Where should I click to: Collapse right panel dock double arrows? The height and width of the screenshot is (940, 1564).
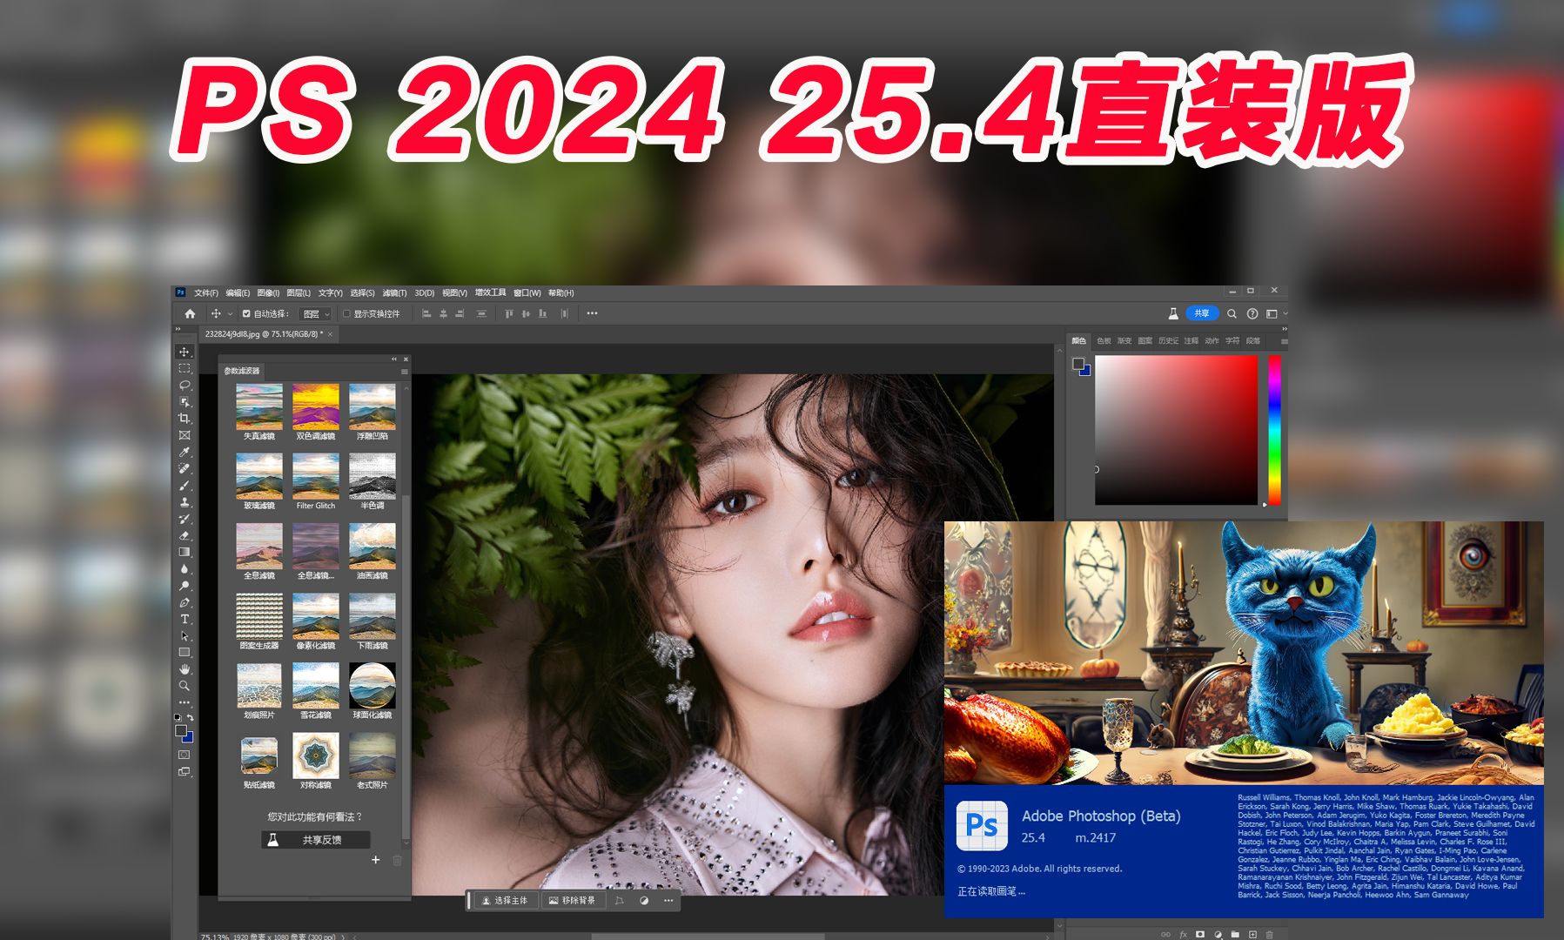[x=1283, y=329]
